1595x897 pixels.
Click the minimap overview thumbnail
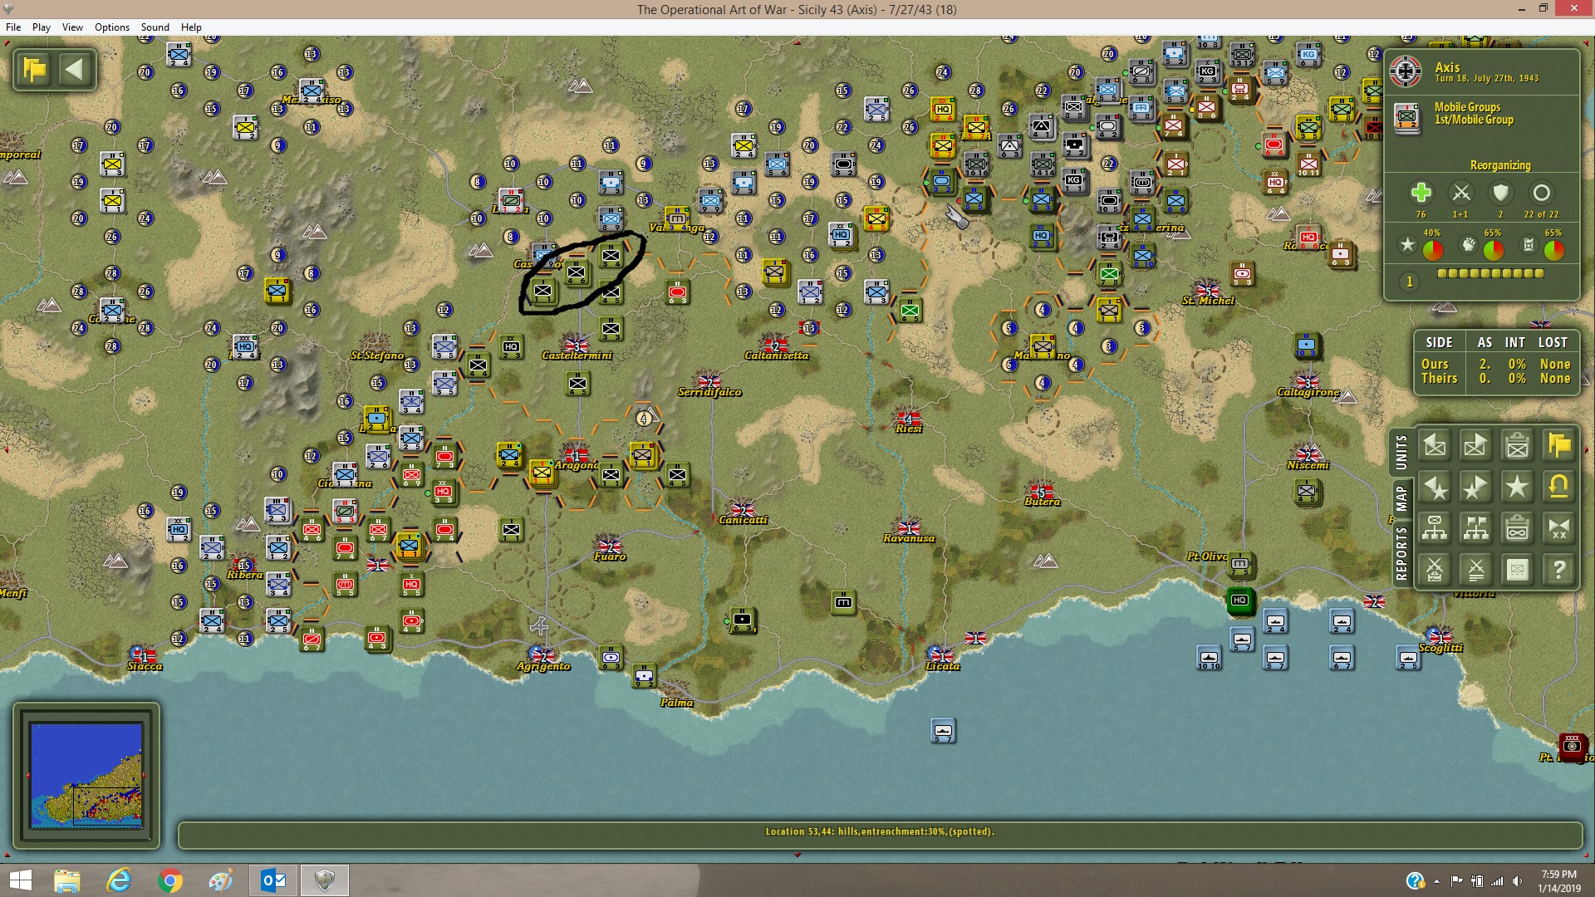[86, 775]
